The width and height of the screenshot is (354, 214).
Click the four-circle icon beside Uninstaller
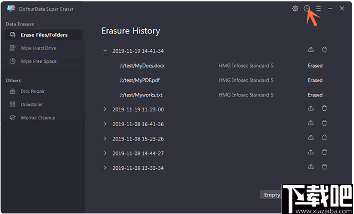[x=12, y=104]
